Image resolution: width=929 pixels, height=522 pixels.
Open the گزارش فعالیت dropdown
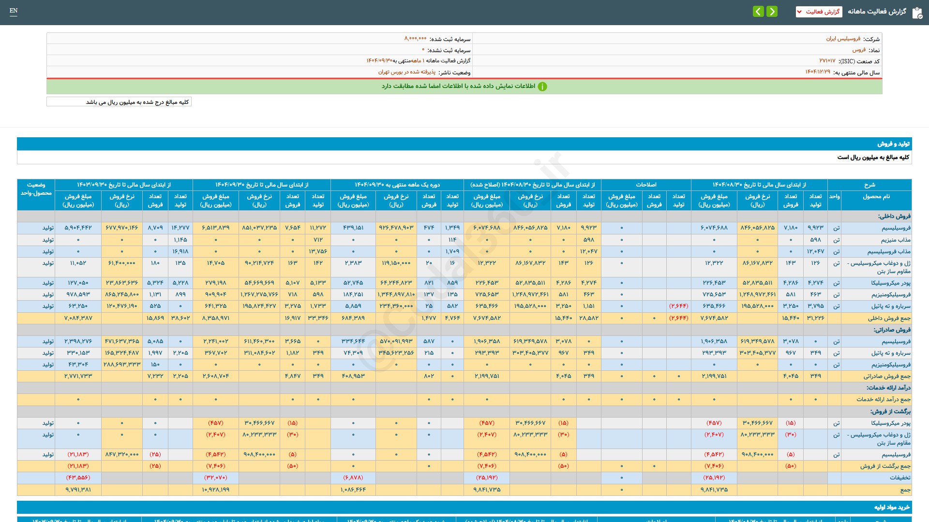819,12
